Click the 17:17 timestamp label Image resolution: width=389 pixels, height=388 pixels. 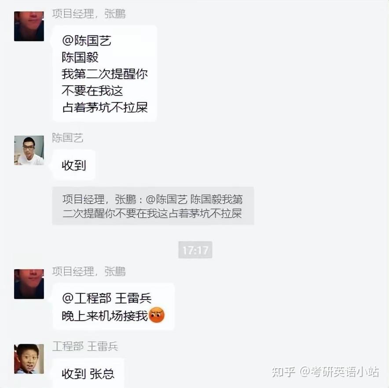195,250
